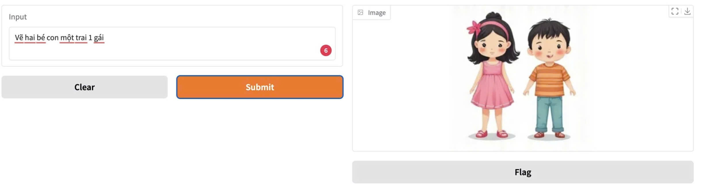Open the red spell-check badge showing 6
Image resolution: width=704 pixels, height=191 pixels.
[326, 51]
